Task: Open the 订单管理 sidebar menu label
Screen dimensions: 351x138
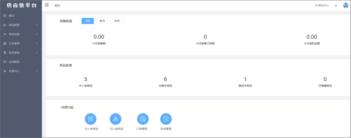Action: point(14,44)
